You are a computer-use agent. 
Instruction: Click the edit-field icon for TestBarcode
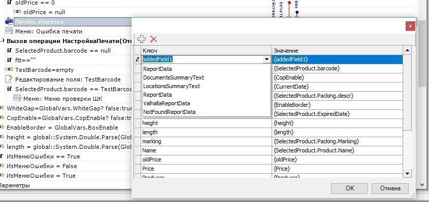coord(9,79)
